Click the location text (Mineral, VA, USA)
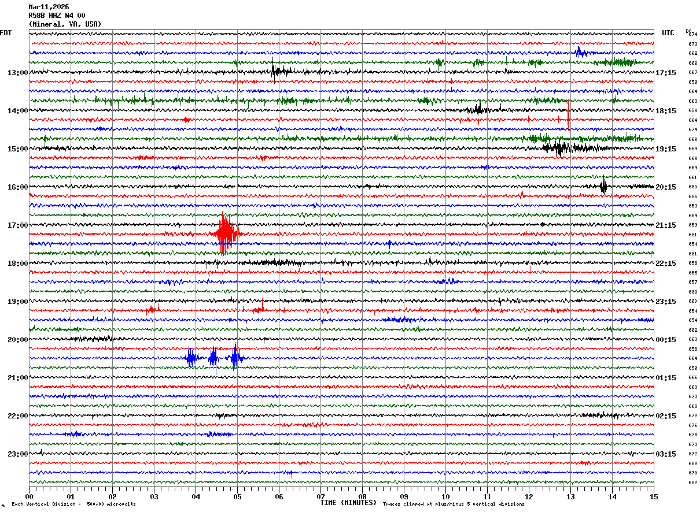This screenshot has height=512, width=700. point(65,24)
